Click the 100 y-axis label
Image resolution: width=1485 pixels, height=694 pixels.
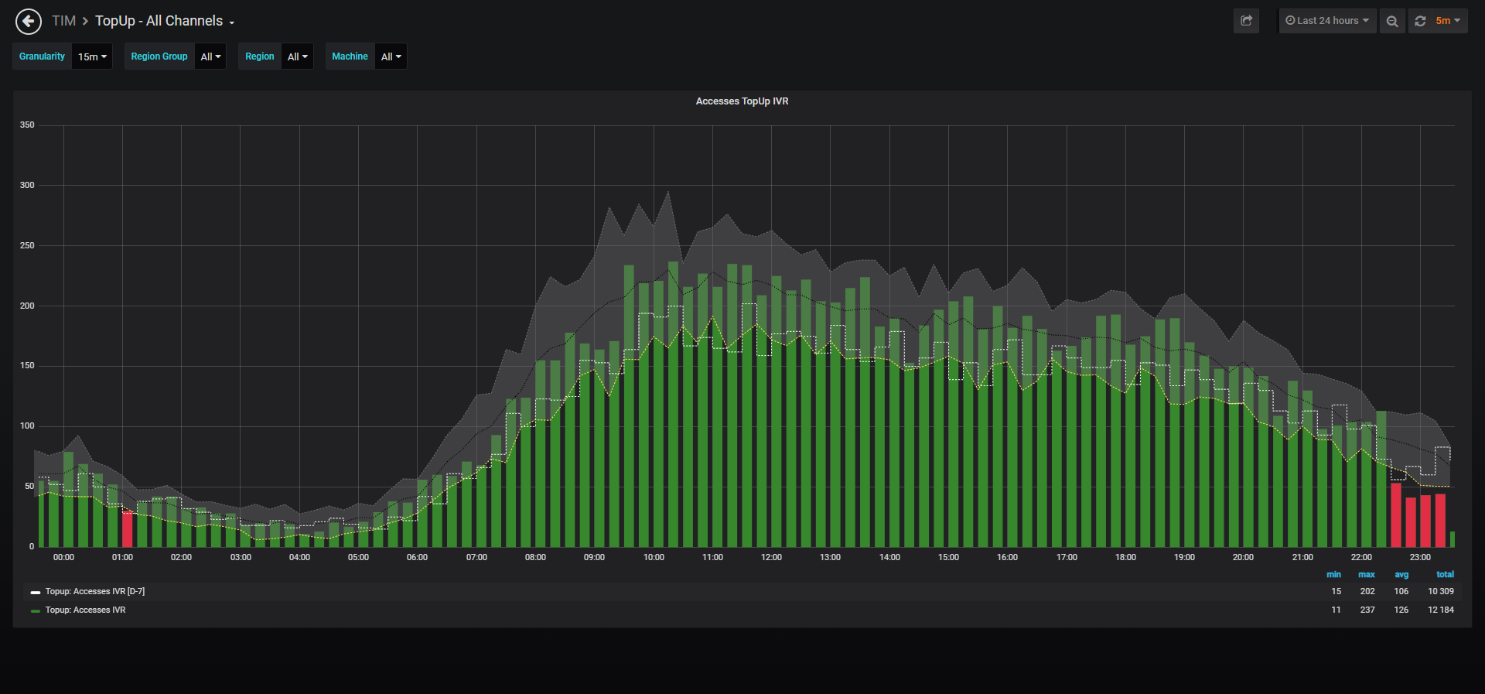click(x=27, y=426)
